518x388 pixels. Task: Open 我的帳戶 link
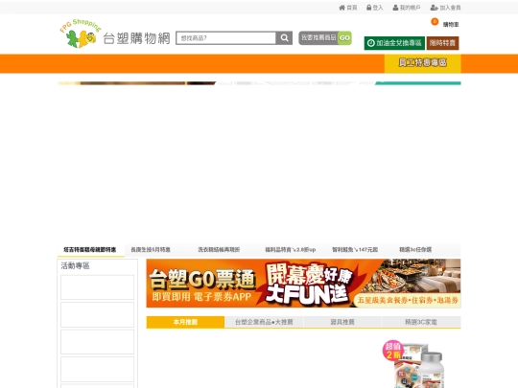pos(410,8)
